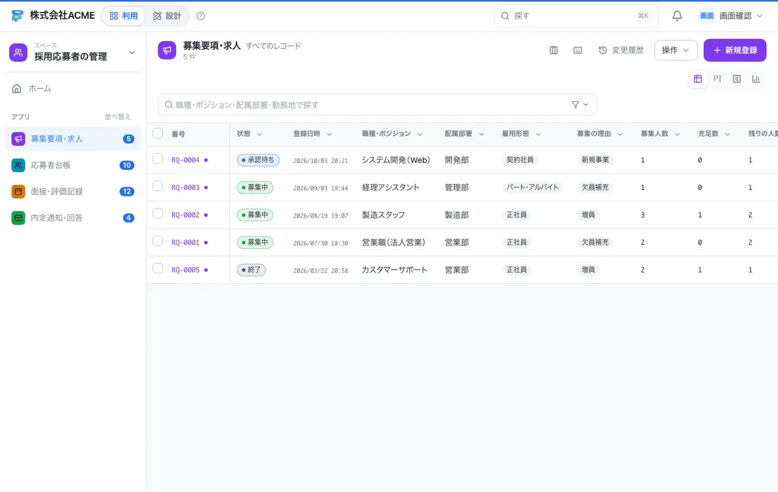Expand the 採用応募者の管理 space switcher chevron
This screenshot has height=492, width=778.
132,53
